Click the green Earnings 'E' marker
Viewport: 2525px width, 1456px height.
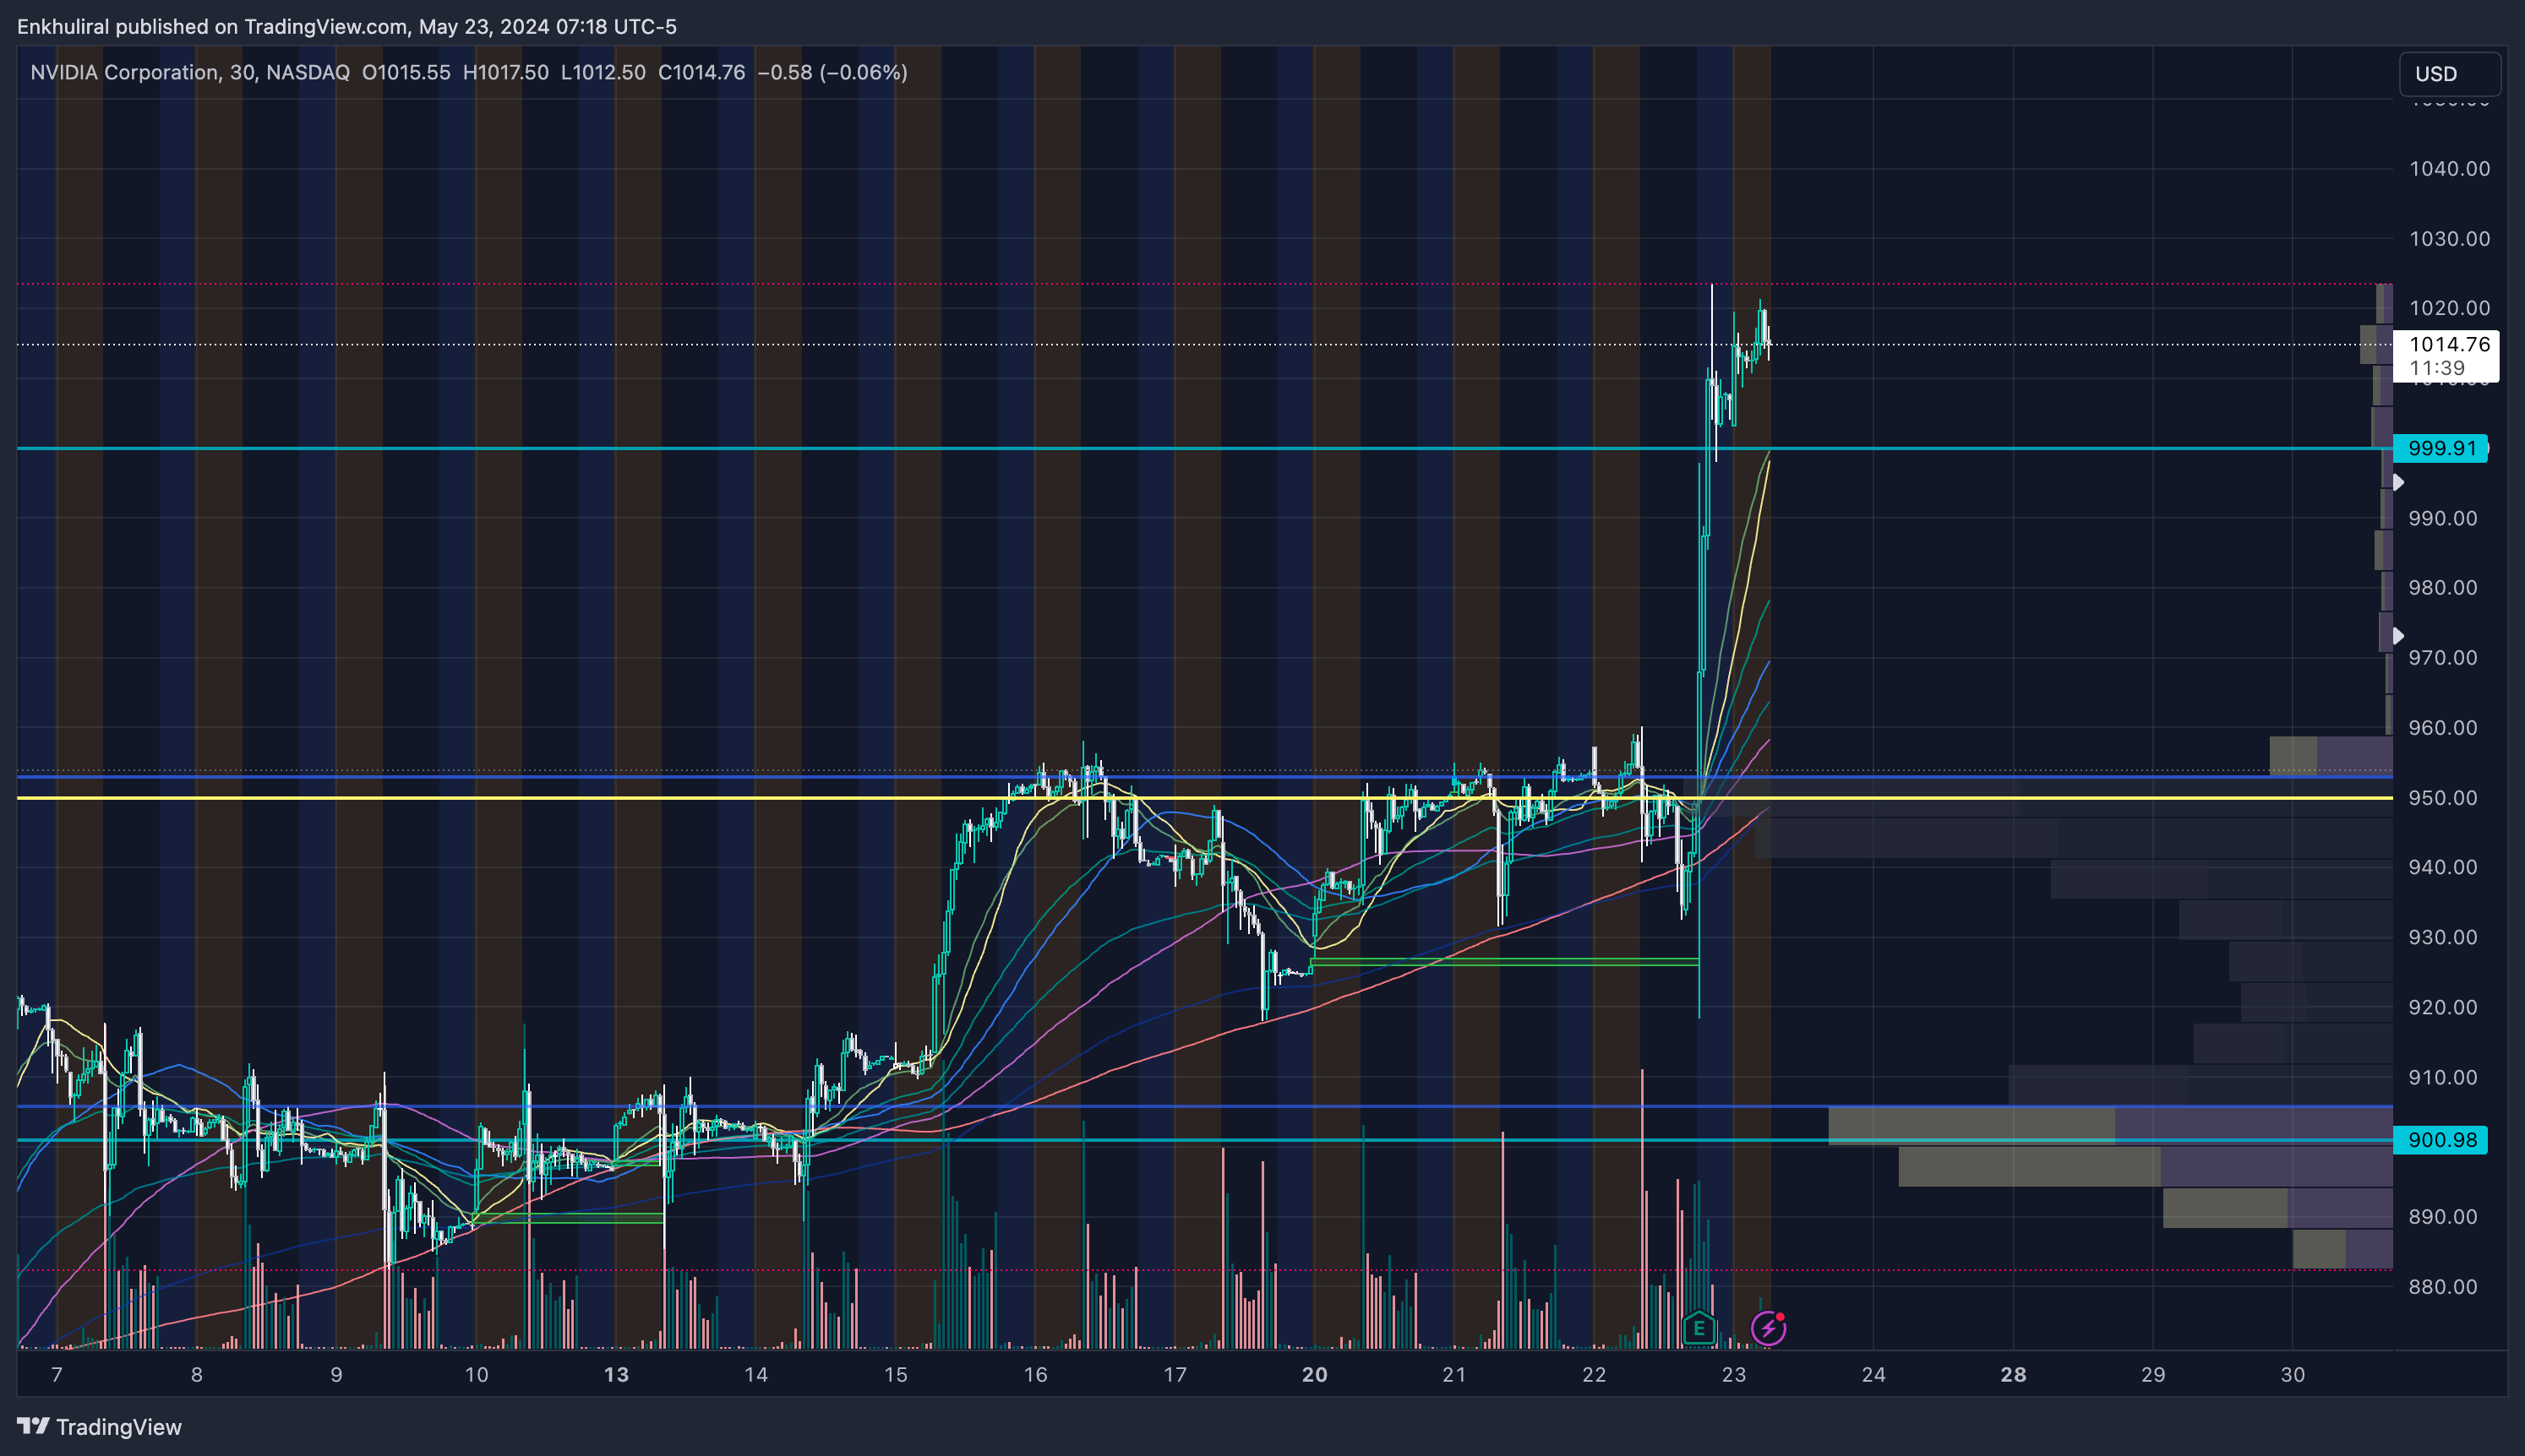click(x=1699, y=1328)
